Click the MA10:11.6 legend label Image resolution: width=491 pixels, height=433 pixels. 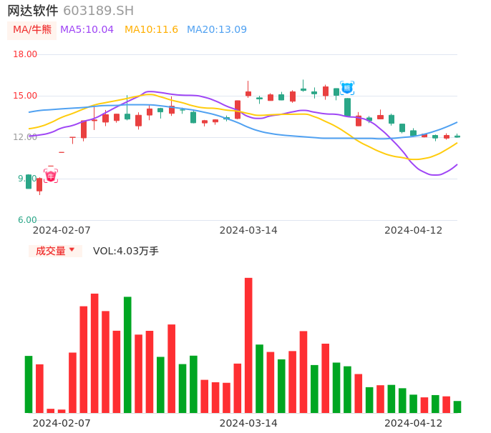point(151,30)
